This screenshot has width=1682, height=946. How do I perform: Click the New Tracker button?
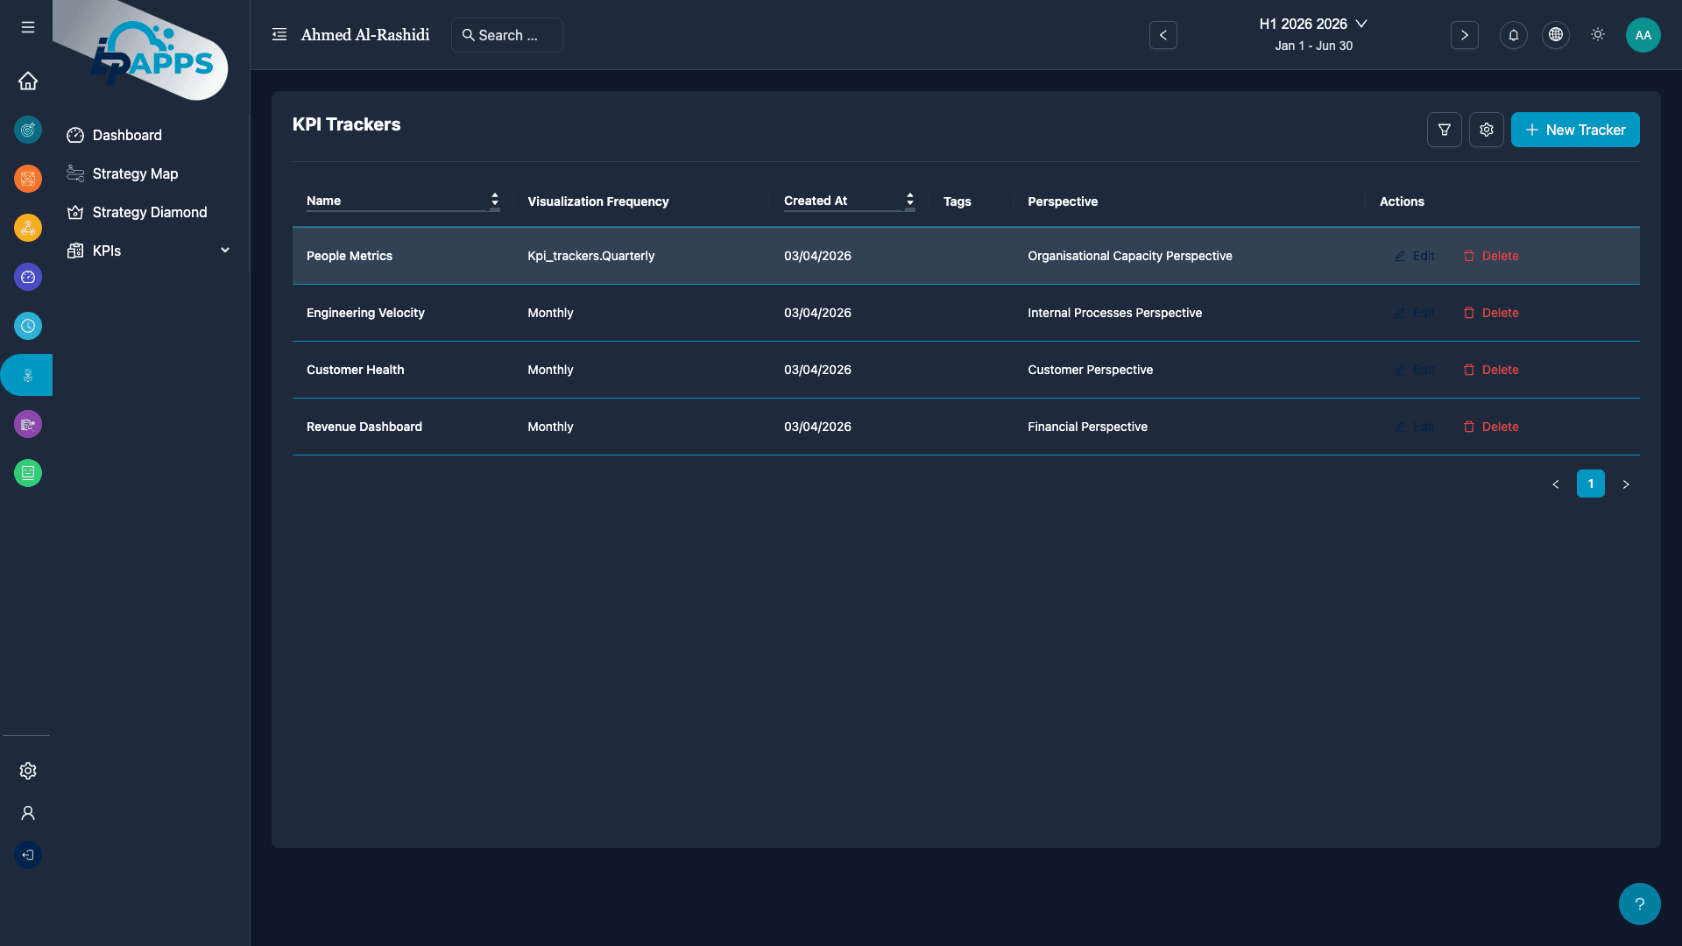(x=1575, y=130)
